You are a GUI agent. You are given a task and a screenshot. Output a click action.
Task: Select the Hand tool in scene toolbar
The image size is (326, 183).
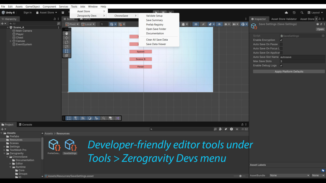tap(67, 33)
